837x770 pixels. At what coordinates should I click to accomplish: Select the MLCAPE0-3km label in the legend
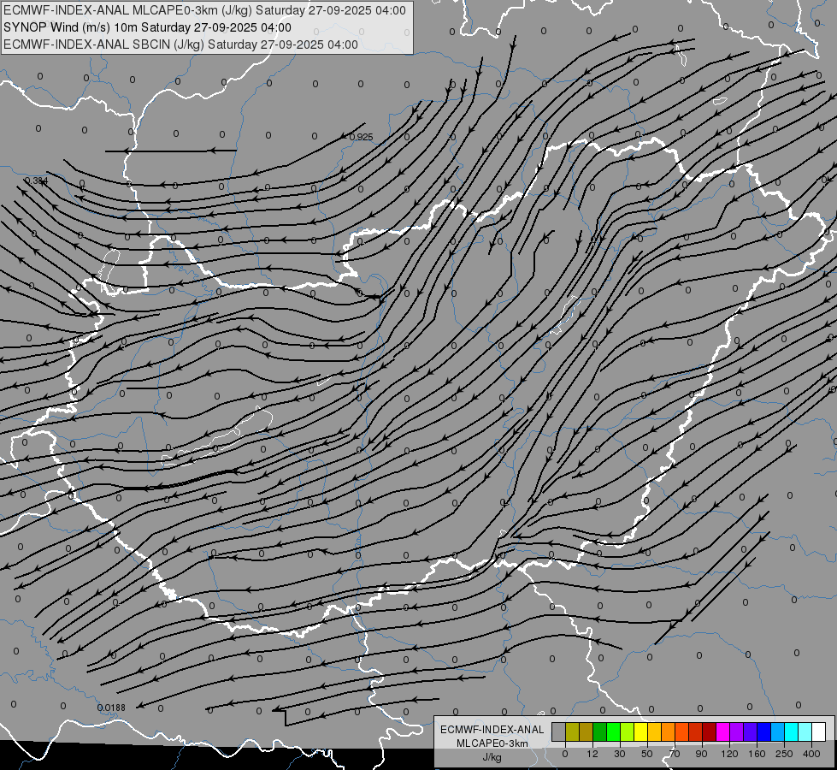492,743
